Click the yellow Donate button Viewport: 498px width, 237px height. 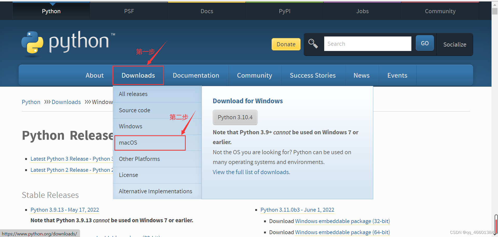coord(286,44)
